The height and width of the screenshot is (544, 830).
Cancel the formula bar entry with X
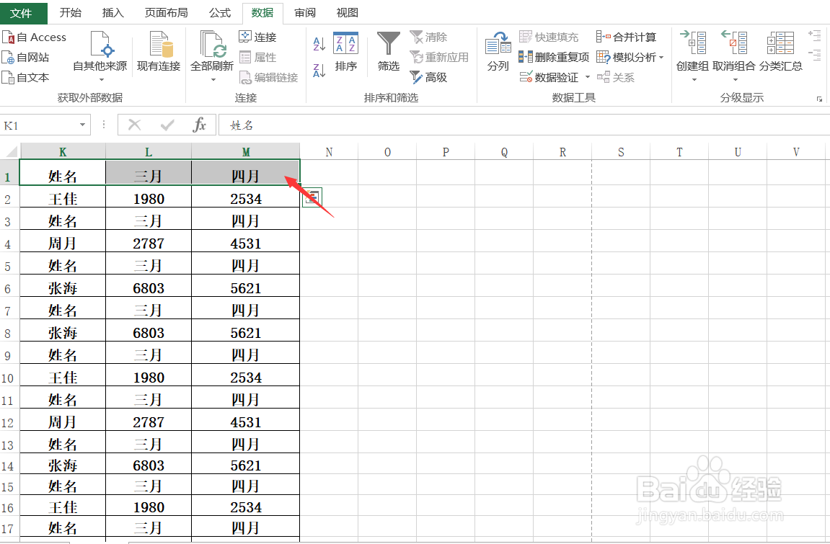[x=134, y=125]
